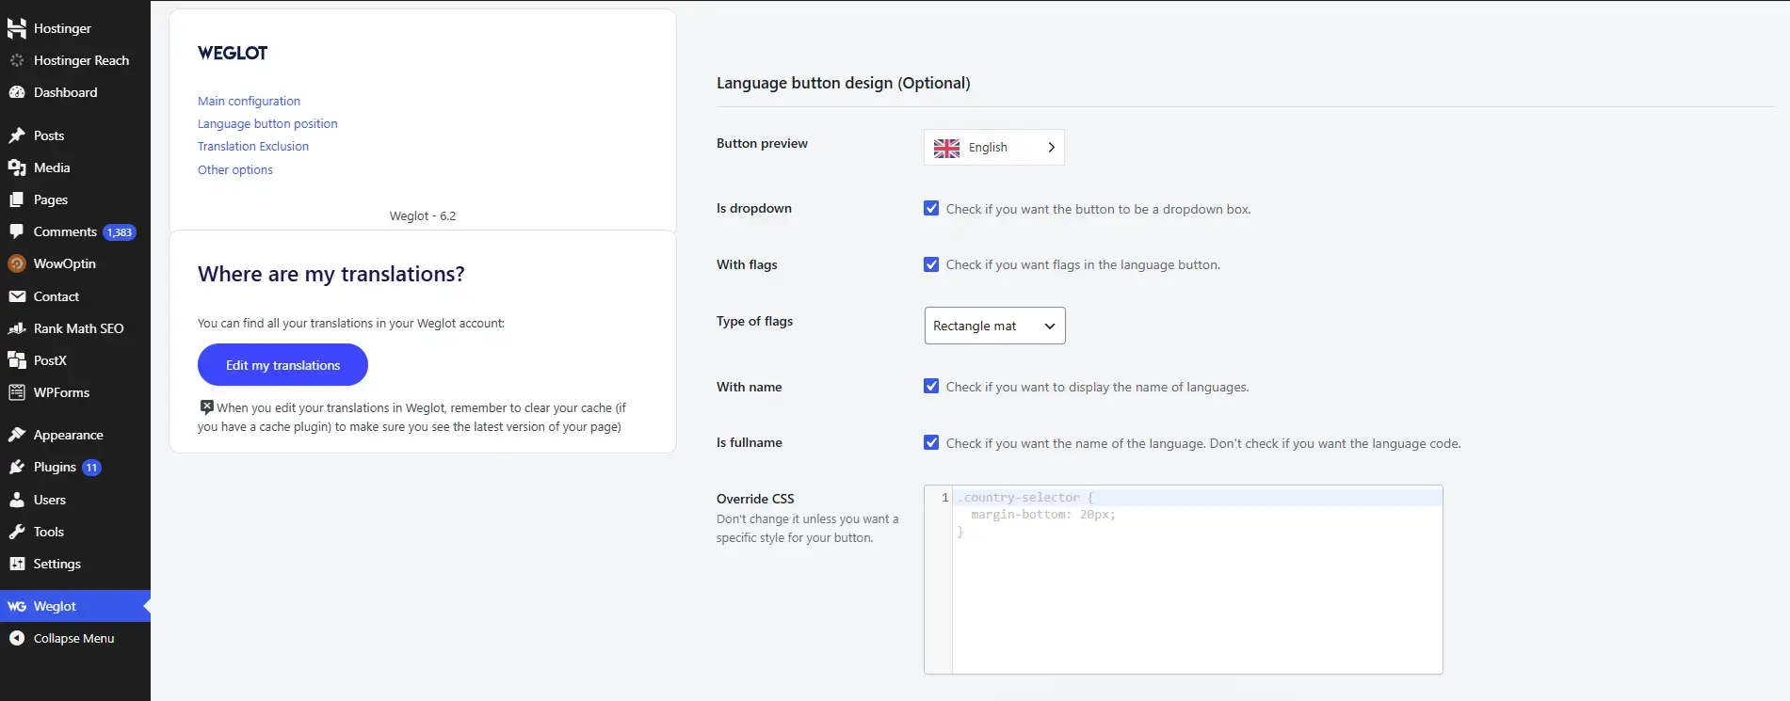Click the 'Check if you want the button to be a dropdown box' label

pyautogui.click(x=1098, y=209)
